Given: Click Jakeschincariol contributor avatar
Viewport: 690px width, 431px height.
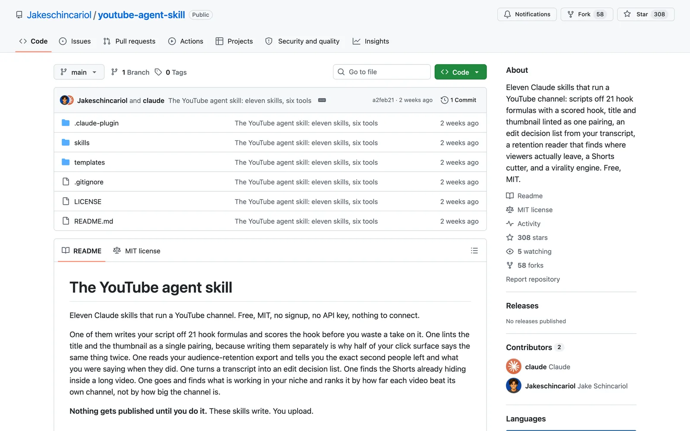Looking at the screenshot, I should point(514,386).
